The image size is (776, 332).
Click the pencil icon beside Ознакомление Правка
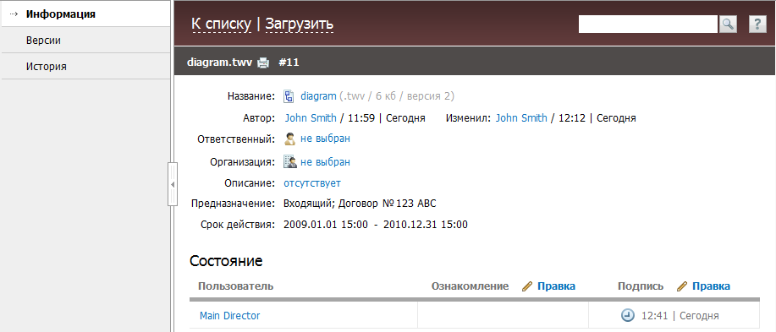(527, 286)
